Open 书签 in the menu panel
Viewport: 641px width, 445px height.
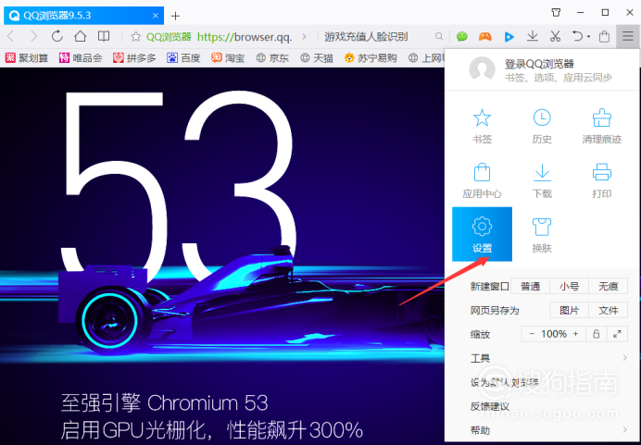click(482, 127)
